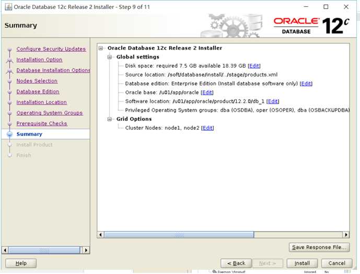Viewport: 360px width, 274px height.
Task: Click the Oracle 12c Database logo
Action: click(x=311, y=26)
